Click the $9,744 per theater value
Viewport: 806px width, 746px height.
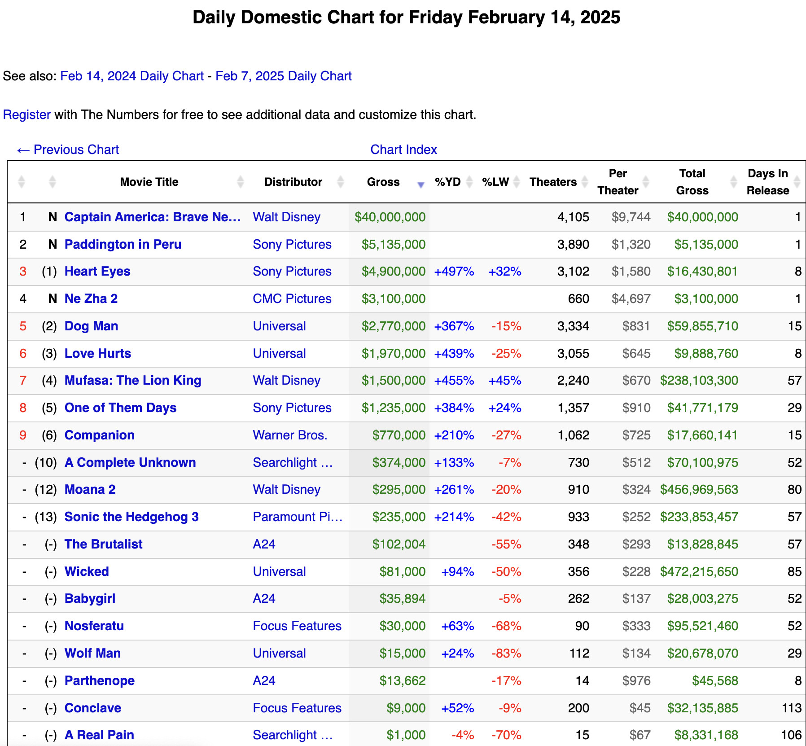[631, 217]
